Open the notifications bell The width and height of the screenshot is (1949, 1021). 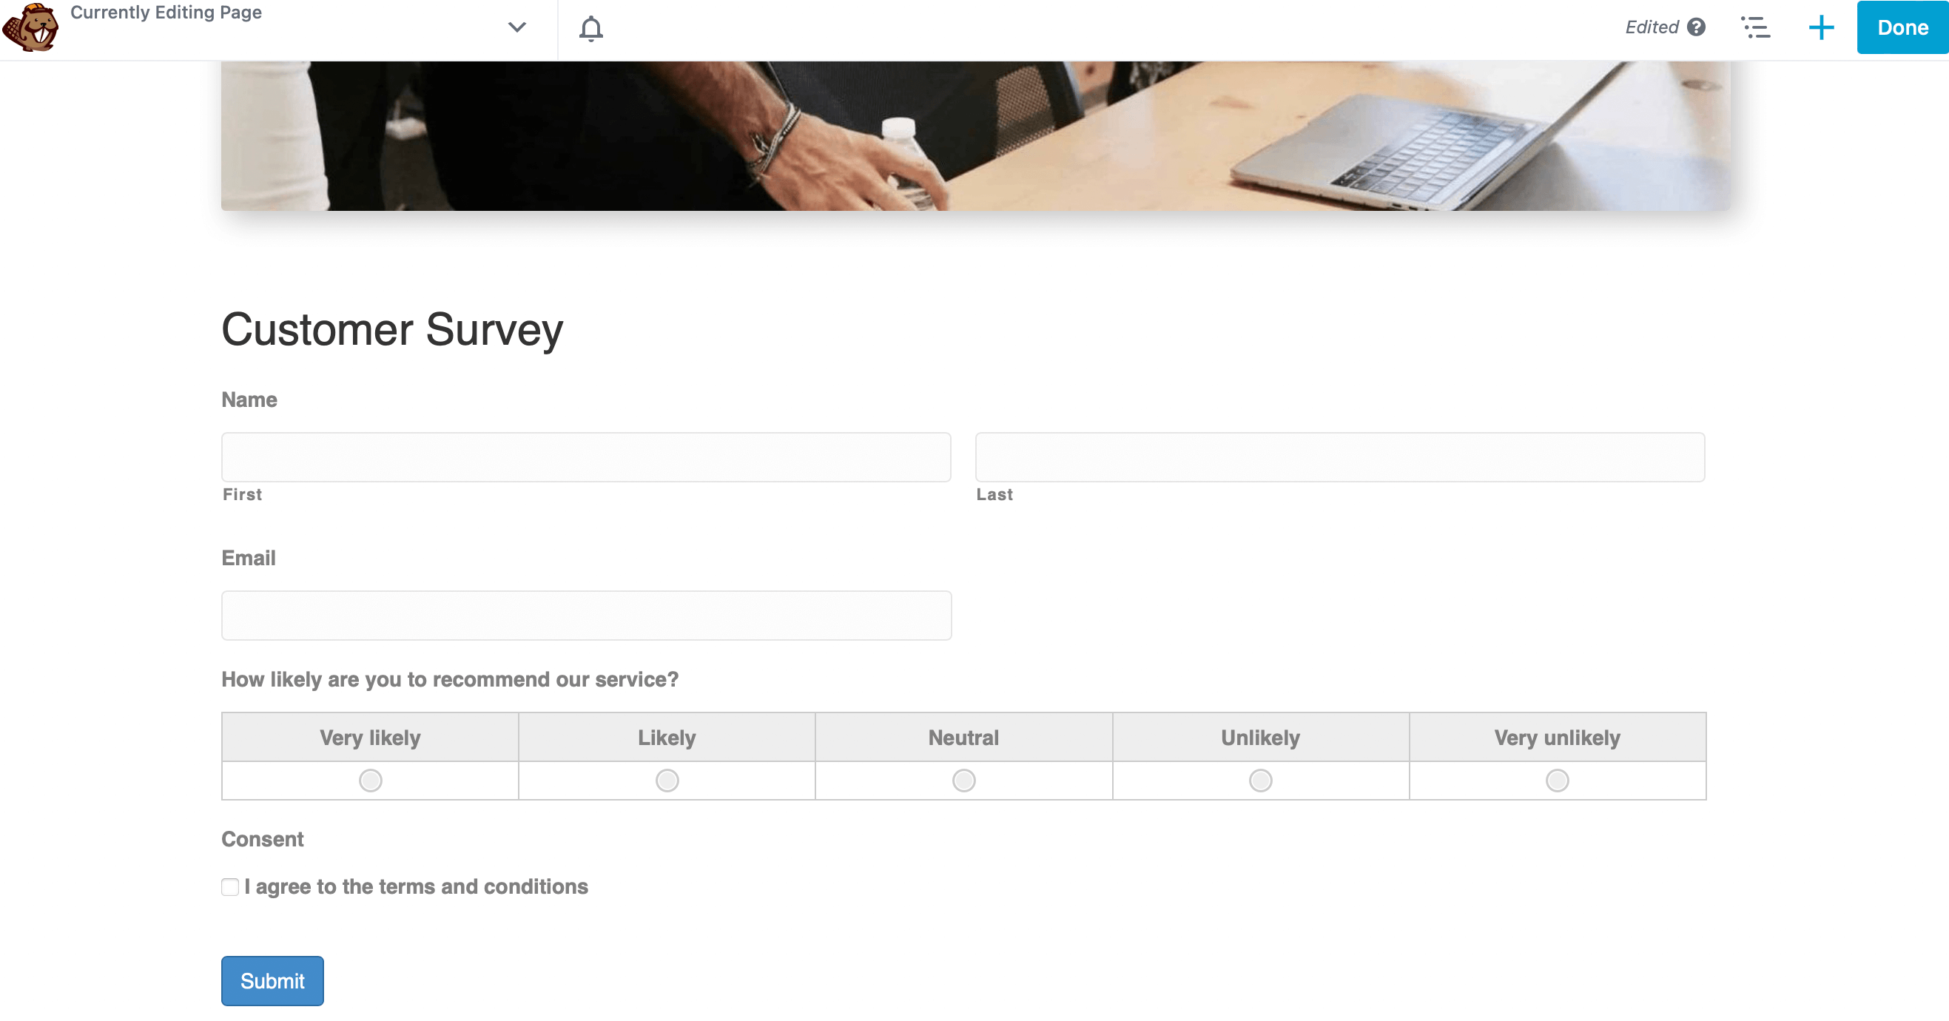(x=591, y=29)
